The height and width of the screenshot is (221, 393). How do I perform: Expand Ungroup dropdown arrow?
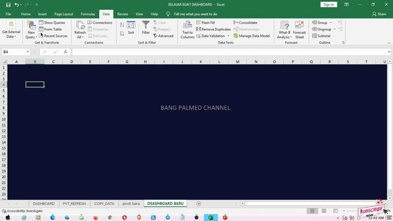tap(335, 29)
